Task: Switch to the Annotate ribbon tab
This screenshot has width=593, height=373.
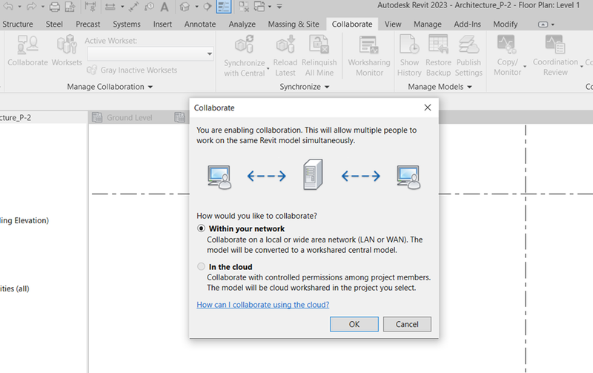Action: point(200,24)
